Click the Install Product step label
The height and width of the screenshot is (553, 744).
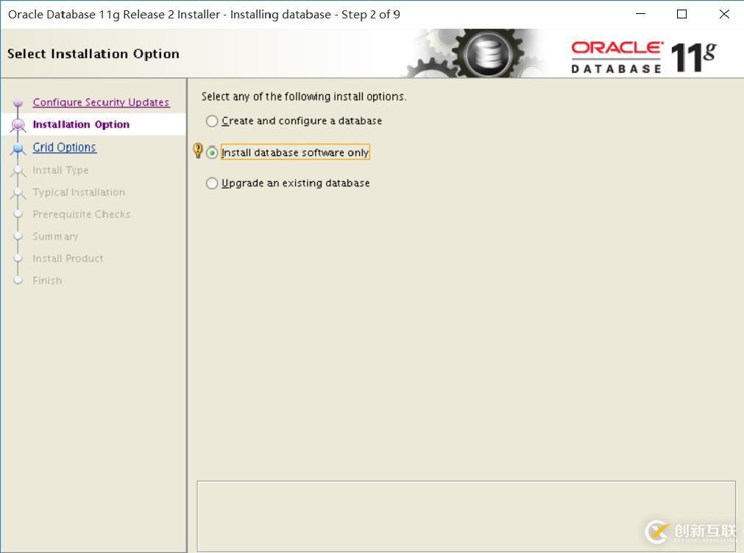point(68,258)
